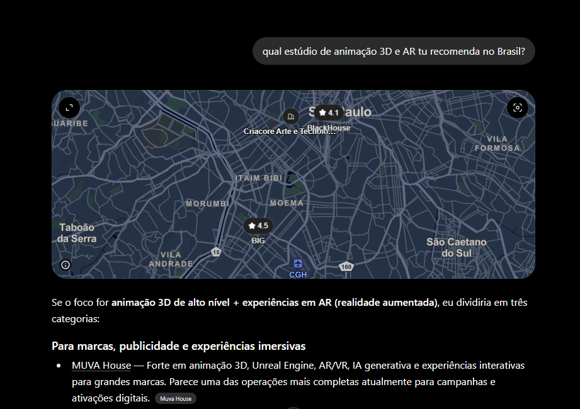Open the 4.5 star BIG map pin
This screenshot has height=409, width=580.
click(258, 226)
